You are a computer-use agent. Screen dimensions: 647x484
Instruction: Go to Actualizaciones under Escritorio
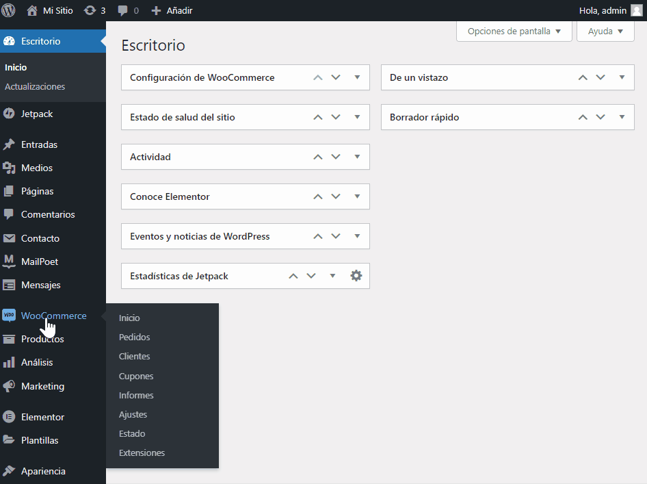pyautogui.click(x=35, y=87)
